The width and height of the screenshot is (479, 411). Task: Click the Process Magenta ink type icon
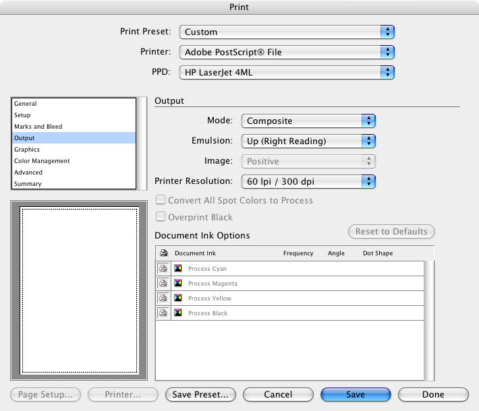(178, 284)
